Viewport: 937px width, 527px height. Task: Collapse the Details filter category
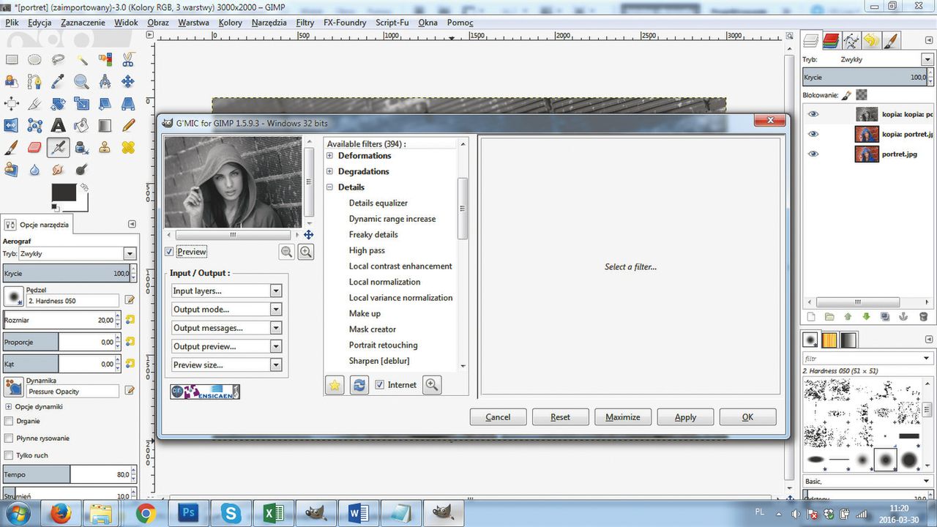pyautogui.click(x=329, y=187)
